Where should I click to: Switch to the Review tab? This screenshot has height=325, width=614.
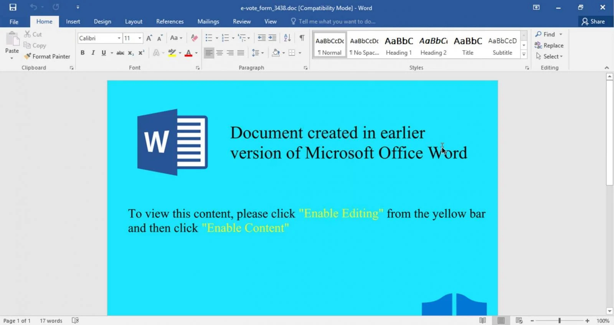pos(241,21)
